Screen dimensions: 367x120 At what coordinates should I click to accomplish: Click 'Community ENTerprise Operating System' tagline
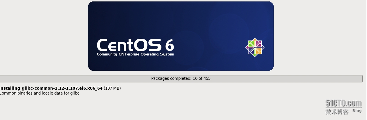coord(135,54)
